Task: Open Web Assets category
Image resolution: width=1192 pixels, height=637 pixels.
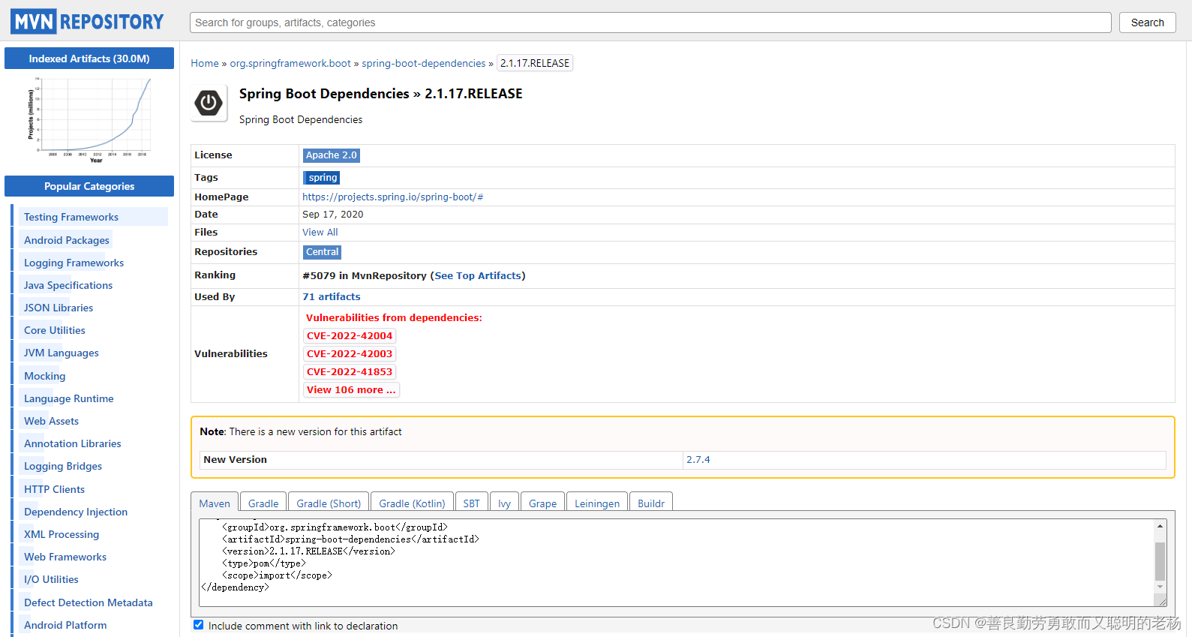Action: (x=51, y=421)
